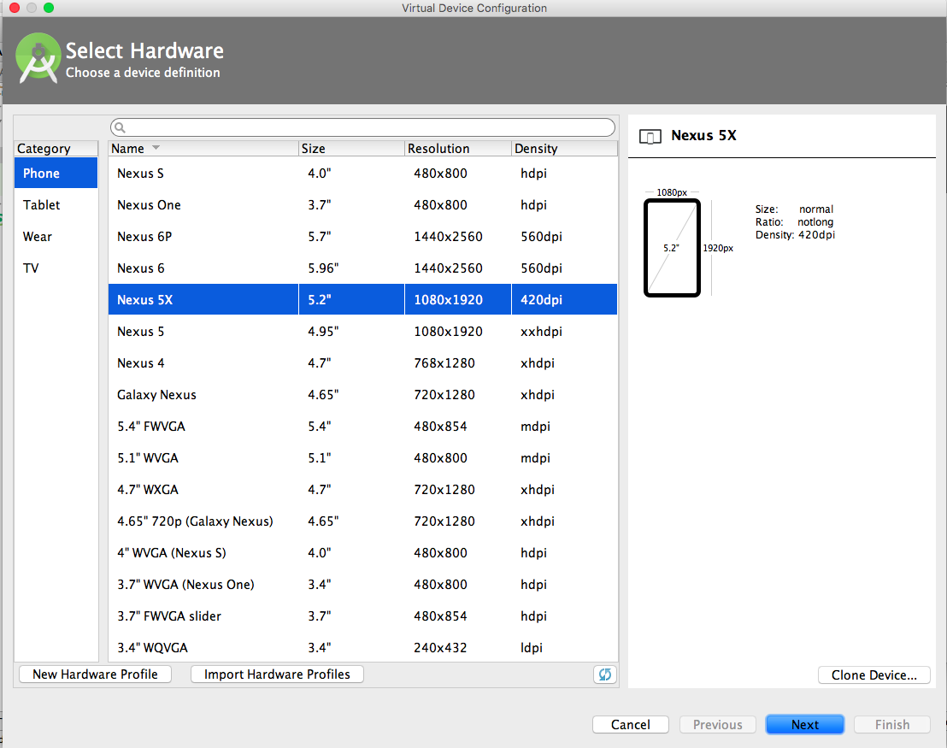Click the refresh icon below the device list
Screen dimensions: 947x748
(605, 674)
